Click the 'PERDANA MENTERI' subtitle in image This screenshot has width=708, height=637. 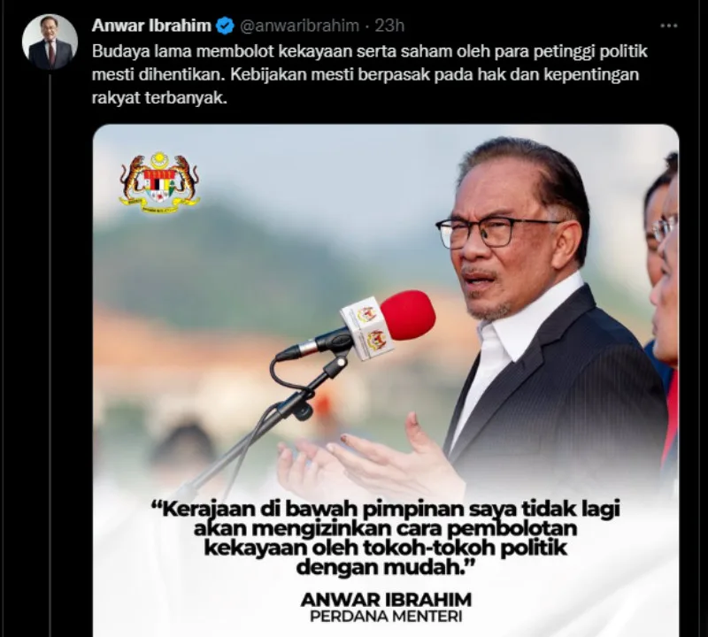pos(386,617)
